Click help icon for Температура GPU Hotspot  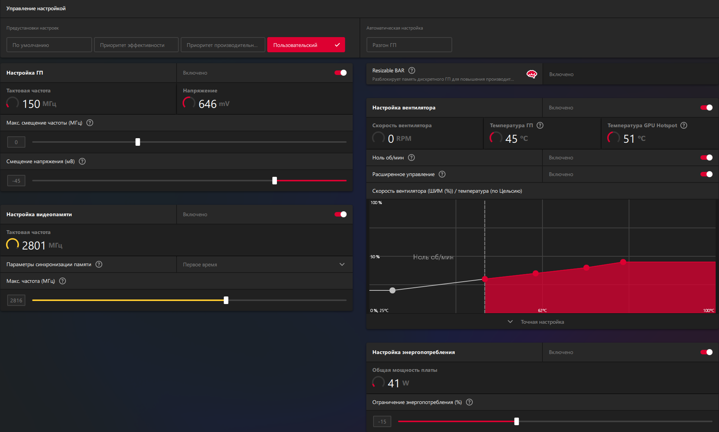click(x=684, y=125)
